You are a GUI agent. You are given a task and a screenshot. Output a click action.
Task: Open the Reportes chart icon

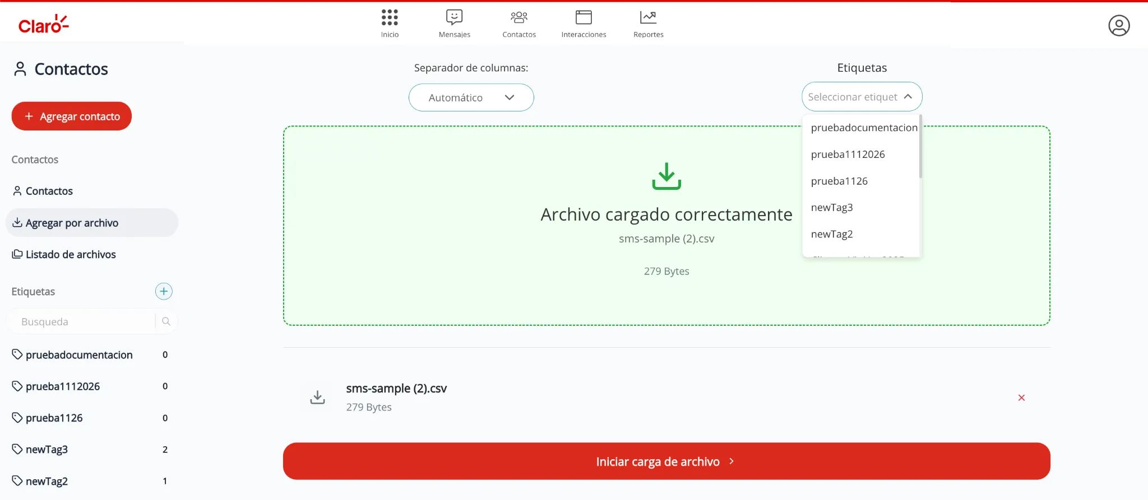648,18
